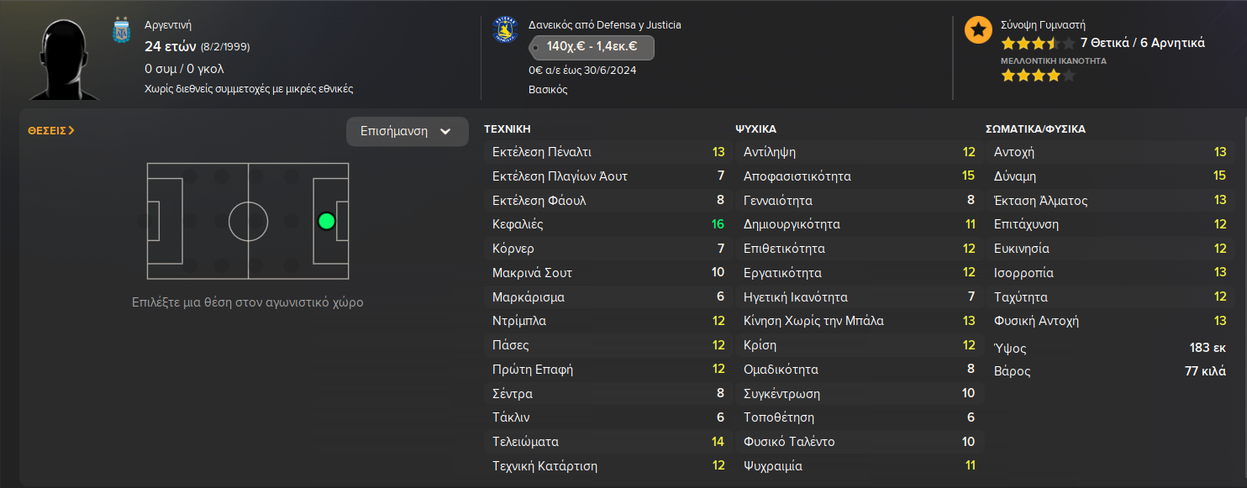Screen dimensions: 1247x488
Task: Click the Δανεικός από Defensa y Justicia text
Action: 605,25
